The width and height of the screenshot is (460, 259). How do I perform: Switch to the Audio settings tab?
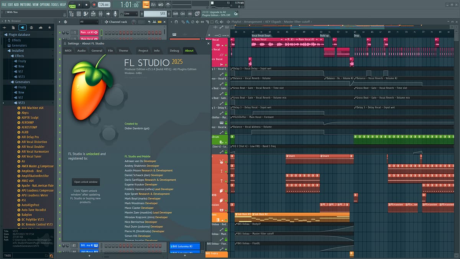pyautogui.click(x=81, y=51)
